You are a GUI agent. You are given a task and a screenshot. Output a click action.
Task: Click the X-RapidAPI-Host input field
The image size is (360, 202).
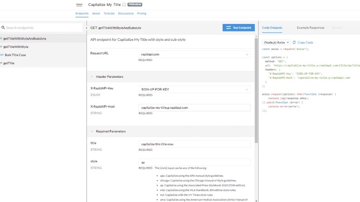[194, 108]
